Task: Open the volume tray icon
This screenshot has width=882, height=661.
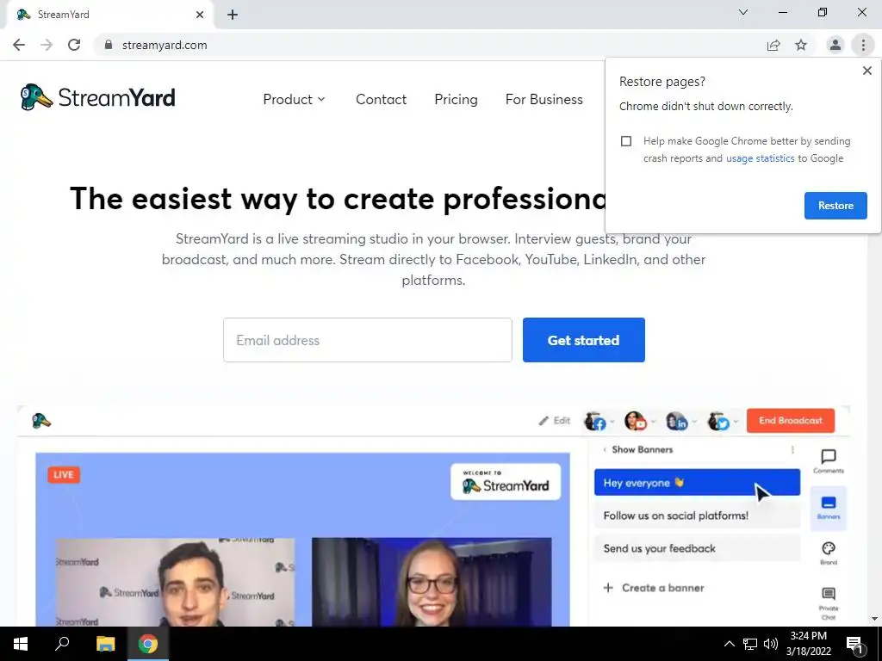Action: click(771, 644)
